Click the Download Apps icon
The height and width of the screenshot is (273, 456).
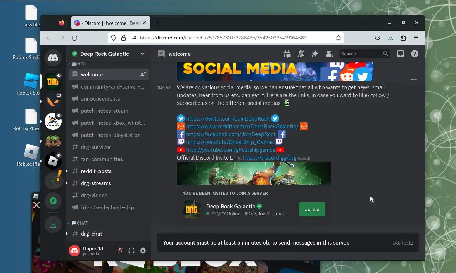coord(53,224)
